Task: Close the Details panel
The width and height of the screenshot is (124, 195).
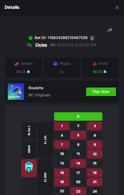Action: point(117,8)
